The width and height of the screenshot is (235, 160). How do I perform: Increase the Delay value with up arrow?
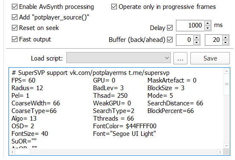point(207,23)
